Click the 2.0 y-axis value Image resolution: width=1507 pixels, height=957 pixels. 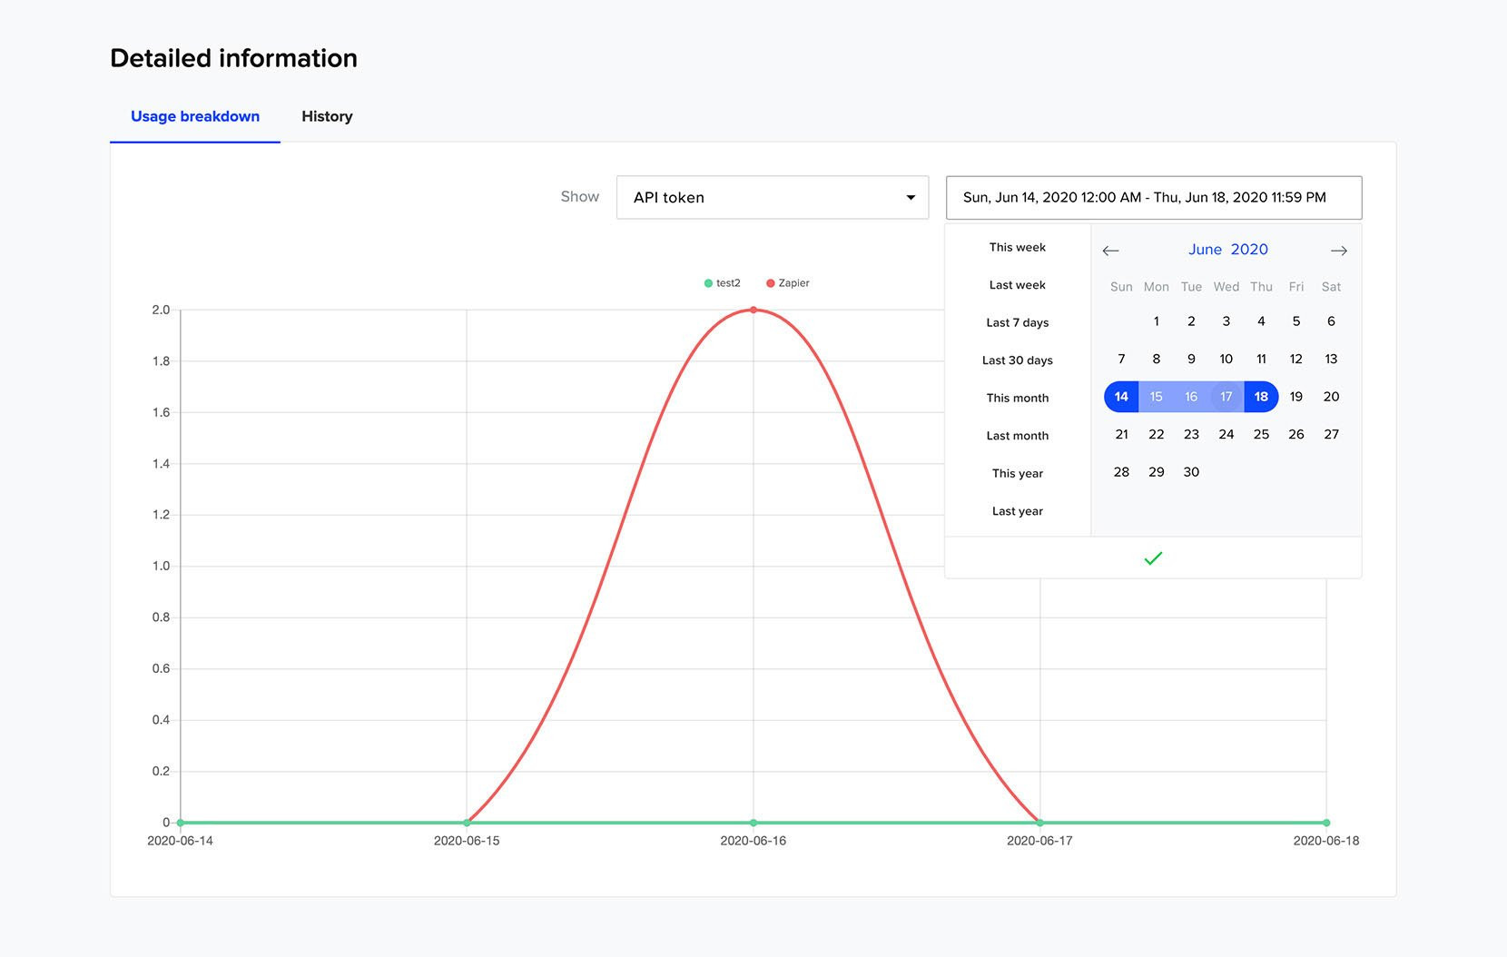[161, 310]
